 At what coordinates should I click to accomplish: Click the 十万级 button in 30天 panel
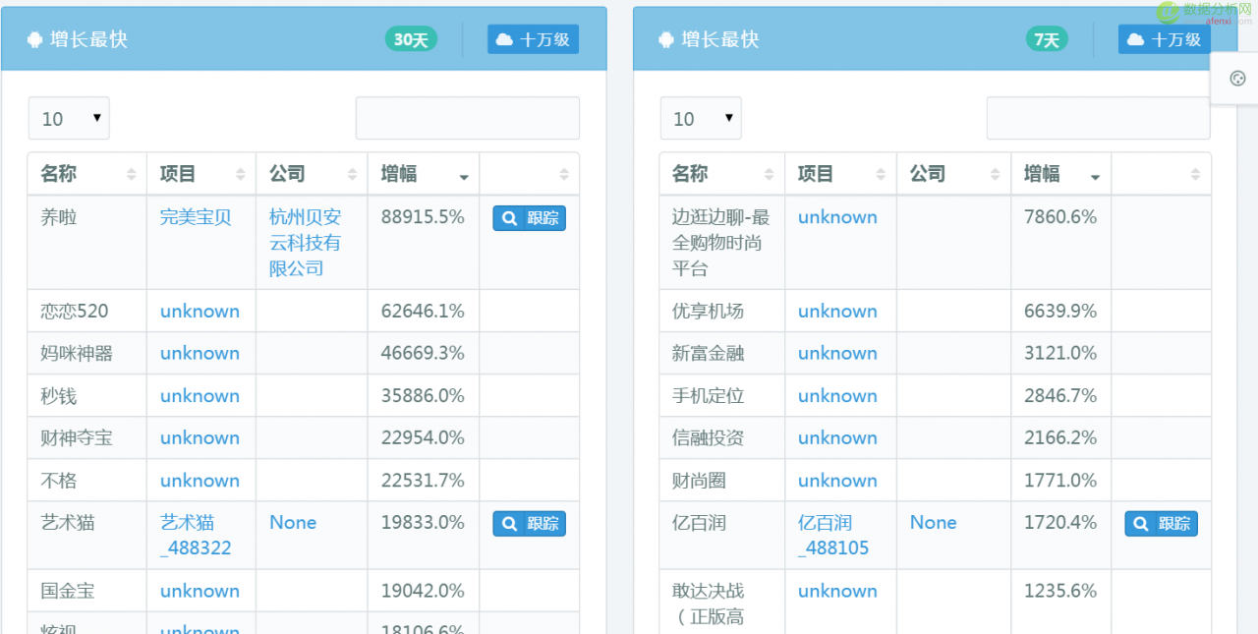tap(533, 39)
